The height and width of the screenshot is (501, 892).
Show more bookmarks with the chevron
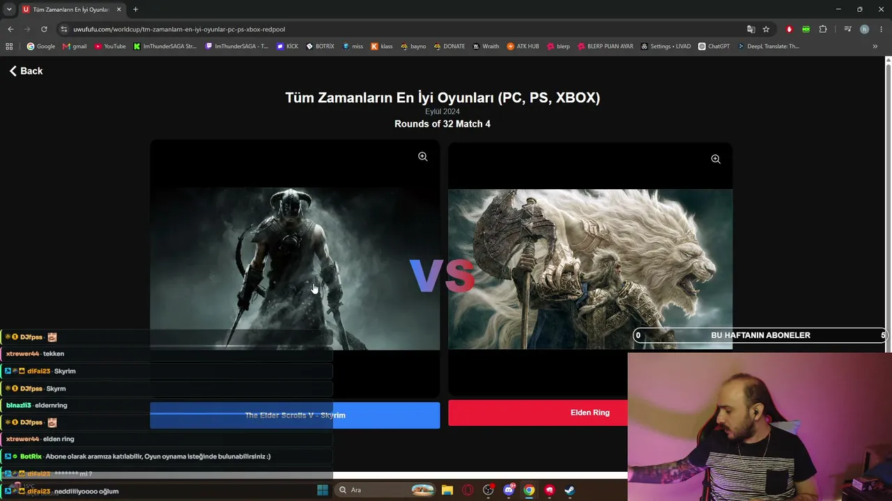pos(875,47)
